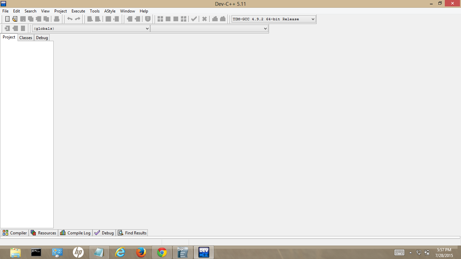Open the Tools menu
Image resolution: width=461 pixels, height=259 pixels.
tap(94, 11)
